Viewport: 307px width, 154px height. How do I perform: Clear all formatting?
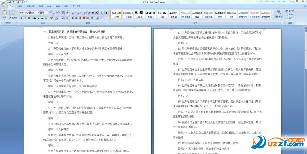click(58, 13)
